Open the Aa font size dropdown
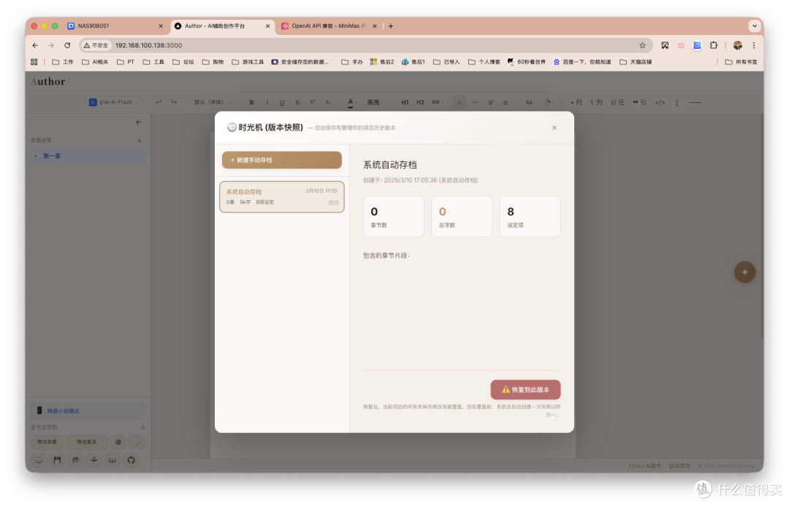789x506 pixels. pyautogui.click(x=530, y=102)
